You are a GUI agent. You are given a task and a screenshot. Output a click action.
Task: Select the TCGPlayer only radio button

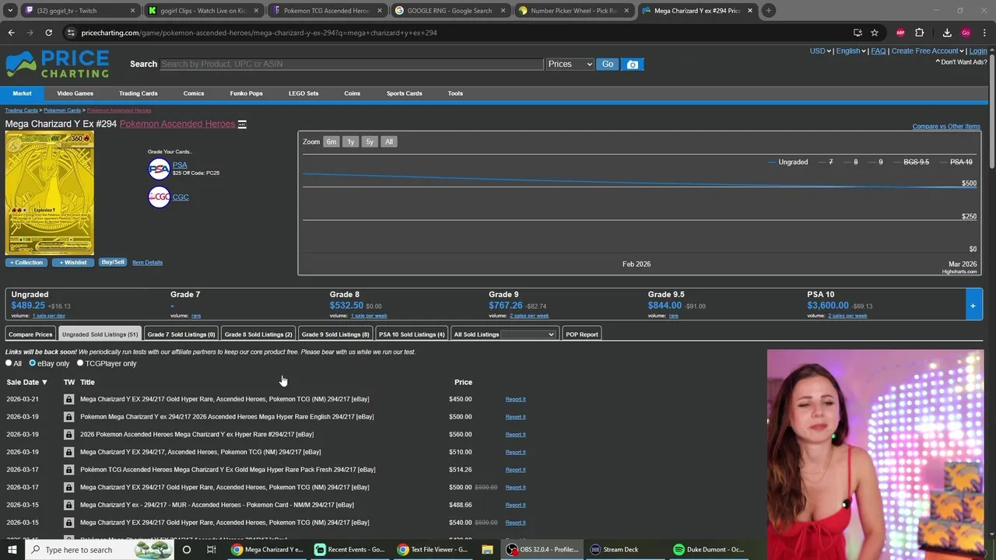click(79, 363)
